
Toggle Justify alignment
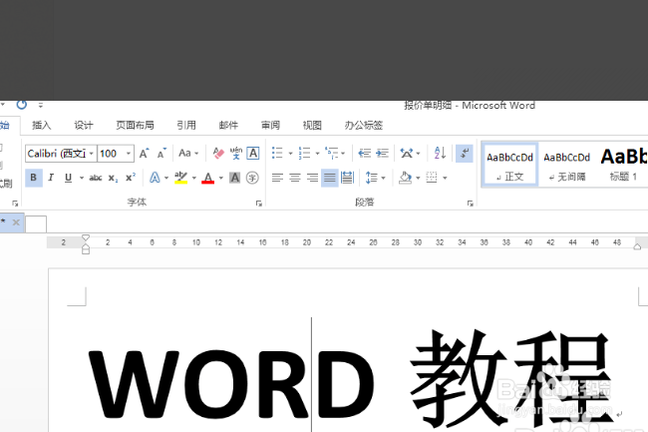pyautogui.click(x=329, y=178)
